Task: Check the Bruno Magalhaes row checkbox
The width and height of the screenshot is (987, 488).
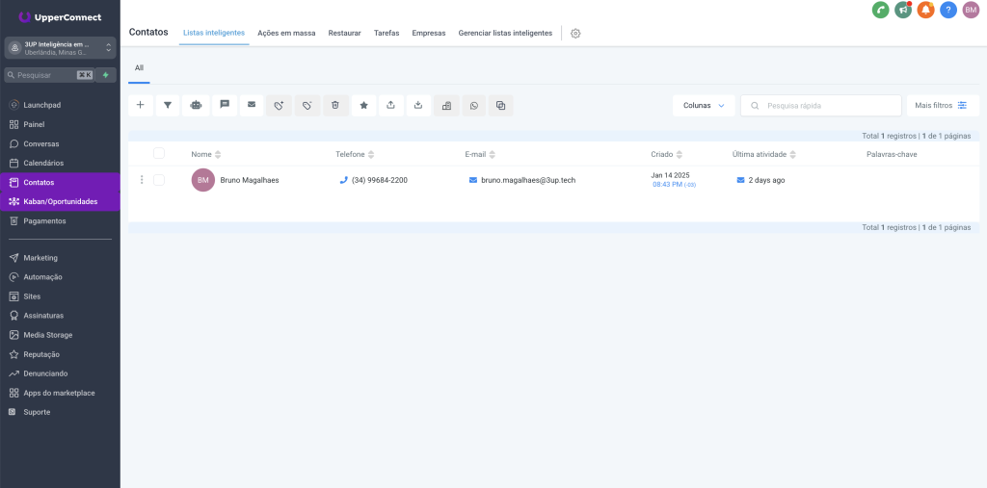Action: 159,180
